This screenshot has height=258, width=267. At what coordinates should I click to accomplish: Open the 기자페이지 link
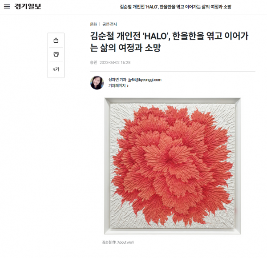tap(117, 85)
